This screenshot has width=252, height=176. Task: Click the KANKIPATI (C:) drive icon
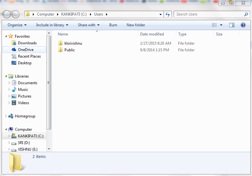(x=14, y=136)
